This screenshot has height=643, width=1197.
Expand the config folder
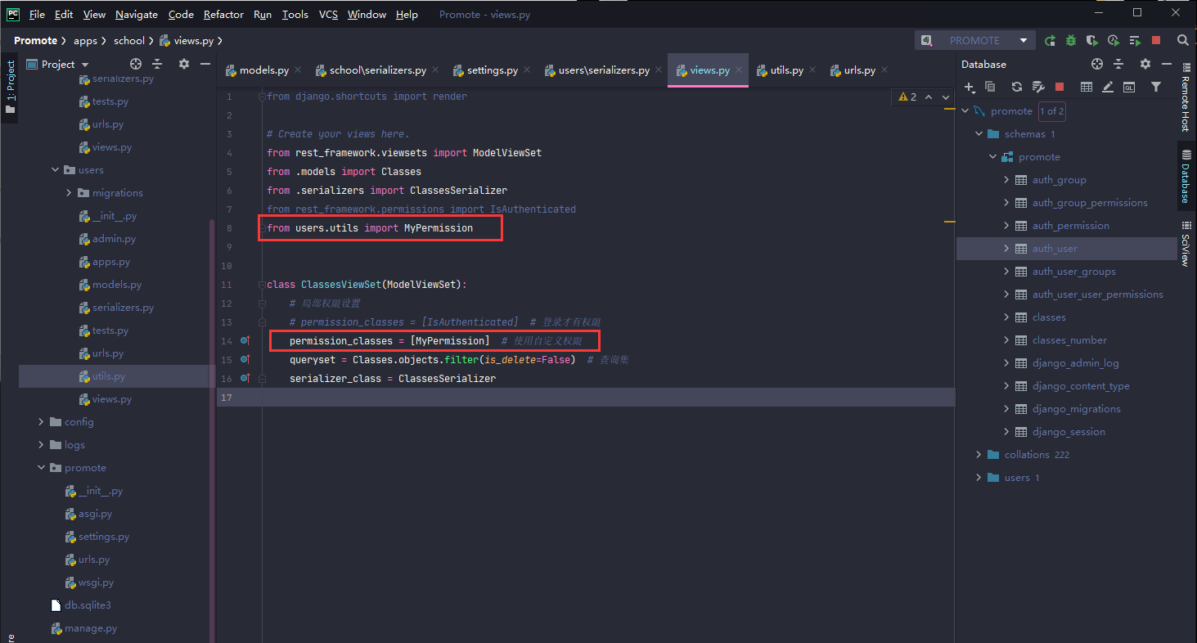tap(42, 422)
